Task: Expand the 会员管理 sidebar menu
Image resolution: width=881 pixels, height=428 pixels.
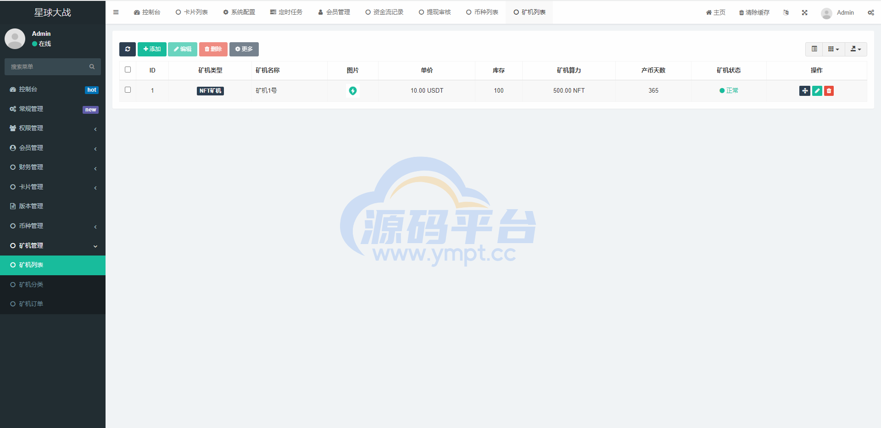Action: click(x=53, y=148)
